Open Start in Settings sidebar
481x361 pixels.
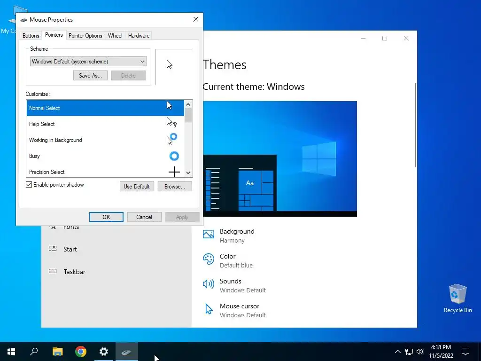click(x=70, y=249)
